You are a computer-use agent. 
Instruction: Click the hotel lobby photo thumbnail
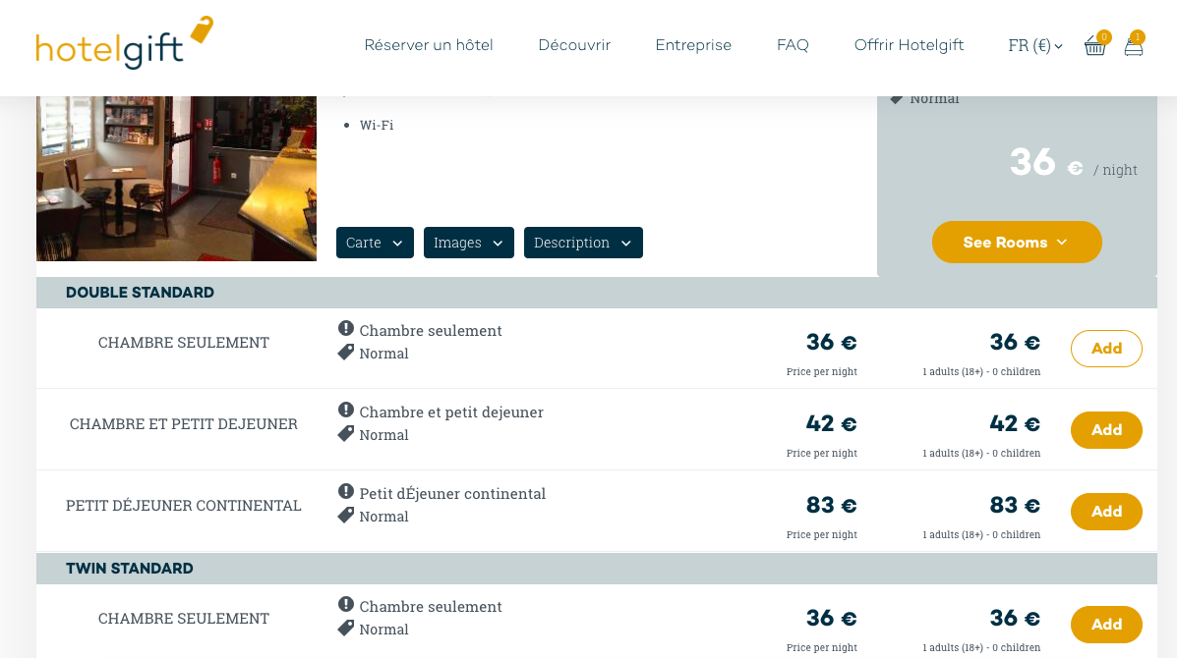click(176, 179)
